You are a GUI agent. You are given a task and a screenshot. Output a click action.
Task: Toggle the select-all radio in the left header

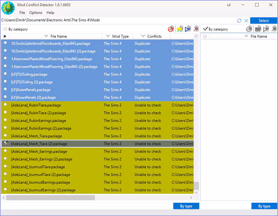click(5, 36)
